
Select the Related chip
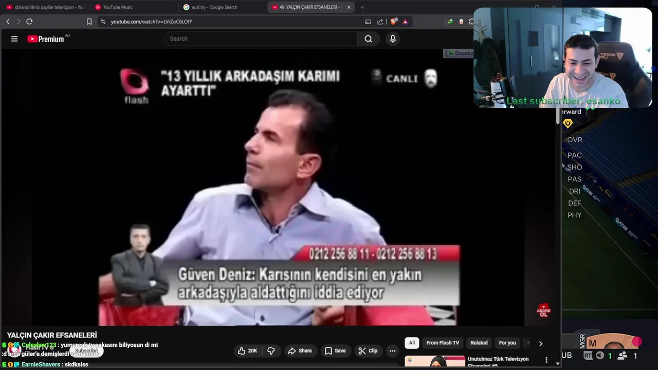point(479,343)
